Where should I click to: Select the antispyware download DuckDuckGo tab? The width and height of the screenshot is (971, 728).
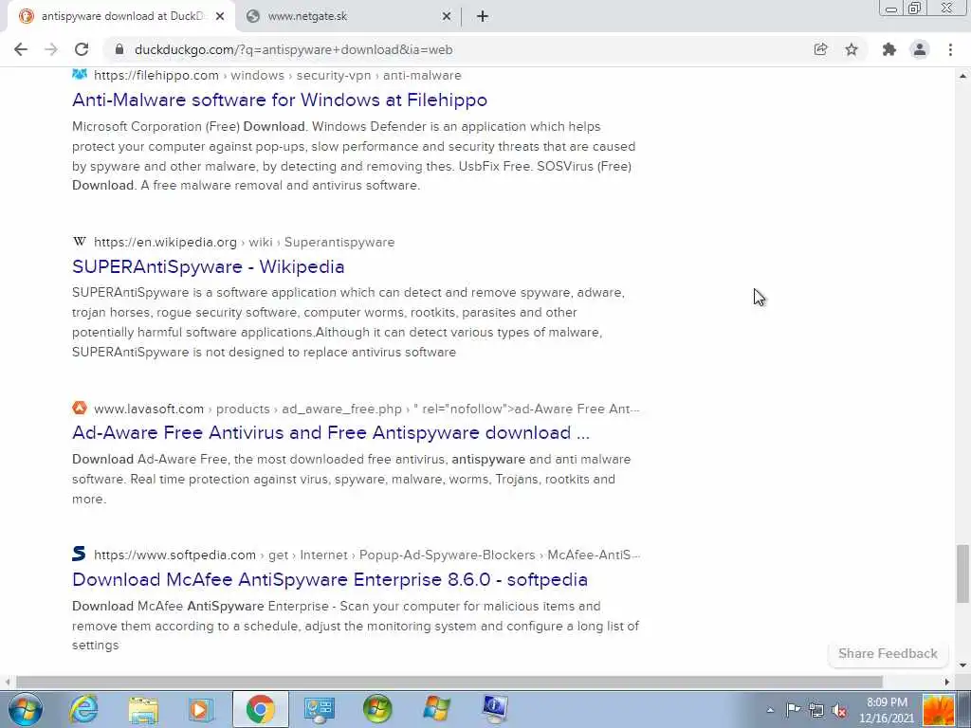click(x=121, y=17)
